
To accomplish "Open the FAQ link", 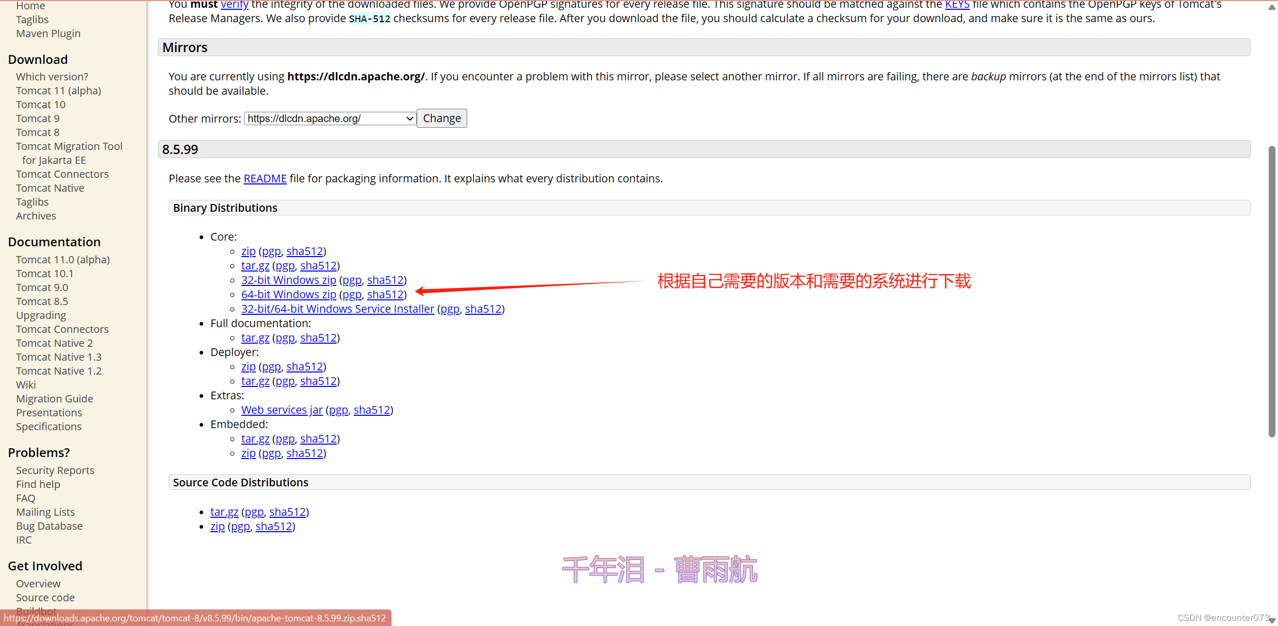I will point(25,498).
